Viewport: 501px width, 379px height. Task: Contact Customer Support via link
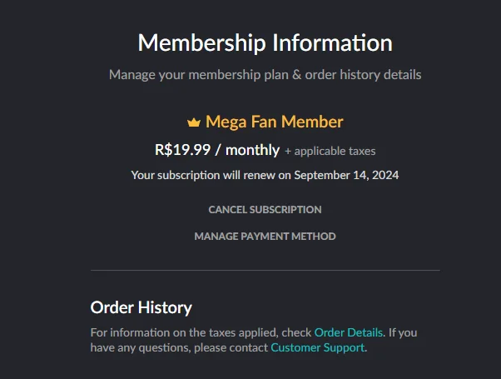[318, 347]
